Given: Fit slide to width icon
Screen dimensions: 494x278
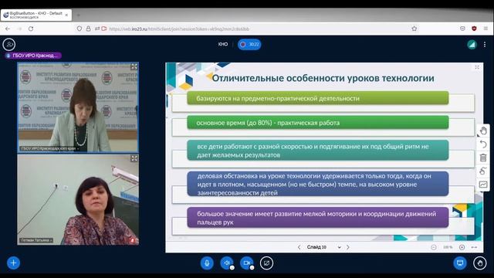Looking at the screenshot, I should coord(474,247).
